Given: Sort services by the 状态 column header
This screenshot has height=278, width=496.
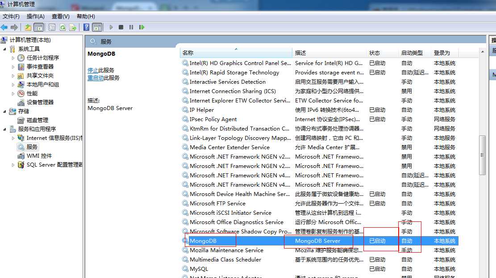Looking at the screenshot, I should [383, 53].
